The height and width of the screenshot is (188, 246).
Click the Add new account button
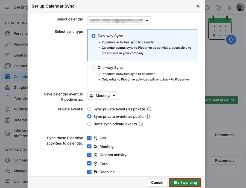(221, 100)
